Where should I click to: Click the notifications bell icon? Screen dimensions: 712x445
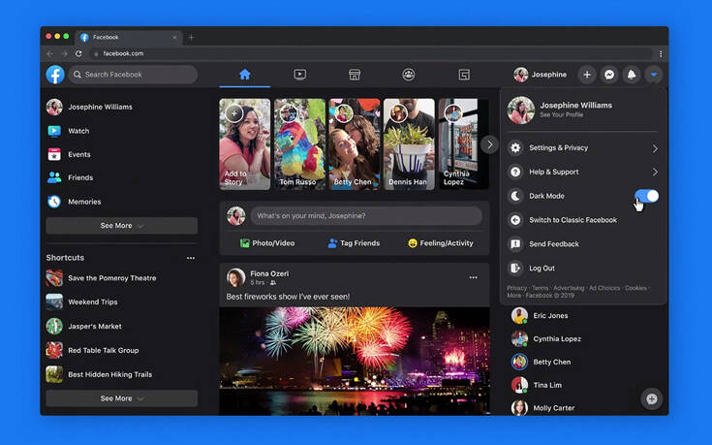(x=632, y=75)
